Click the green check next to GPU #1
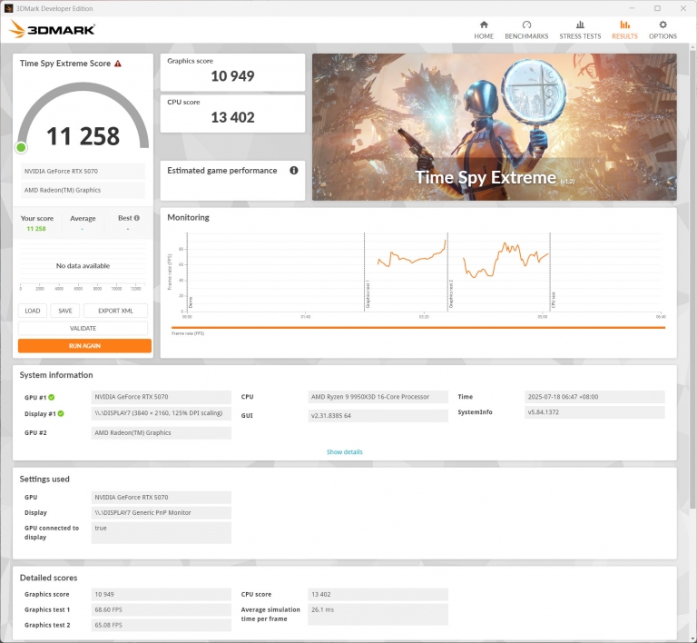 tap(52, 397)
